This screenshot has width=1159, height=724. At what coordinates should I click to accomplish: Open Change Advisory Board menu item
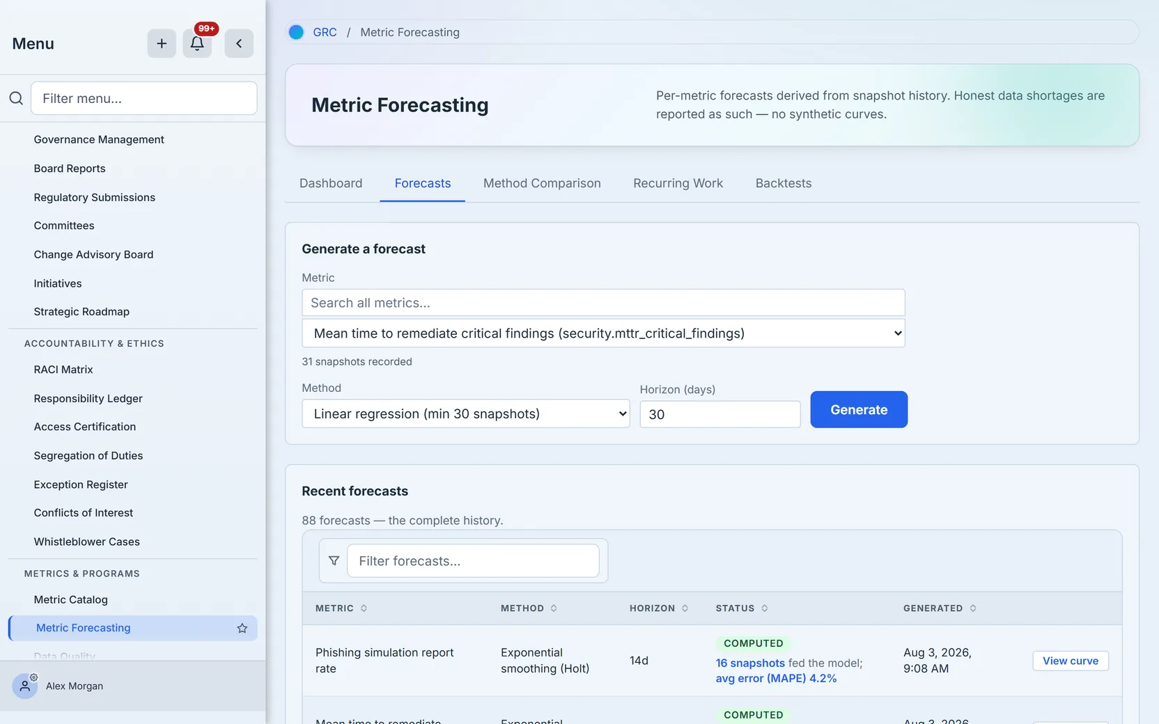(93, 255)
